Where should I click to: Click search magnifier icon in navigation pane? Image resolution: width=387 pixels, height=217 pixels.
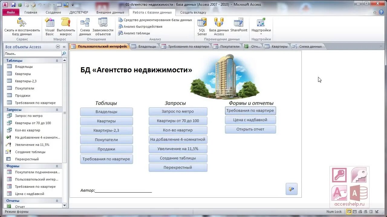[x=64, y=54]
